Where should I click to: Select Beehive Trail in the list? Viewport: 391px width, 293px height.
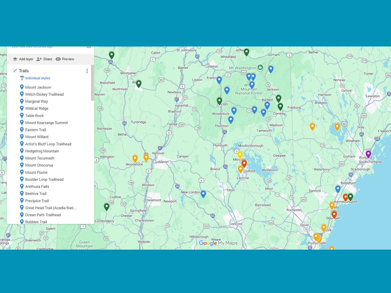click(36, 194)
